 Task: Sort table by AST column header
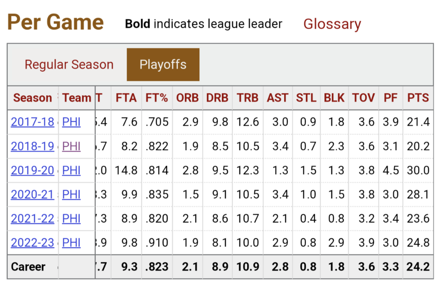278,98
